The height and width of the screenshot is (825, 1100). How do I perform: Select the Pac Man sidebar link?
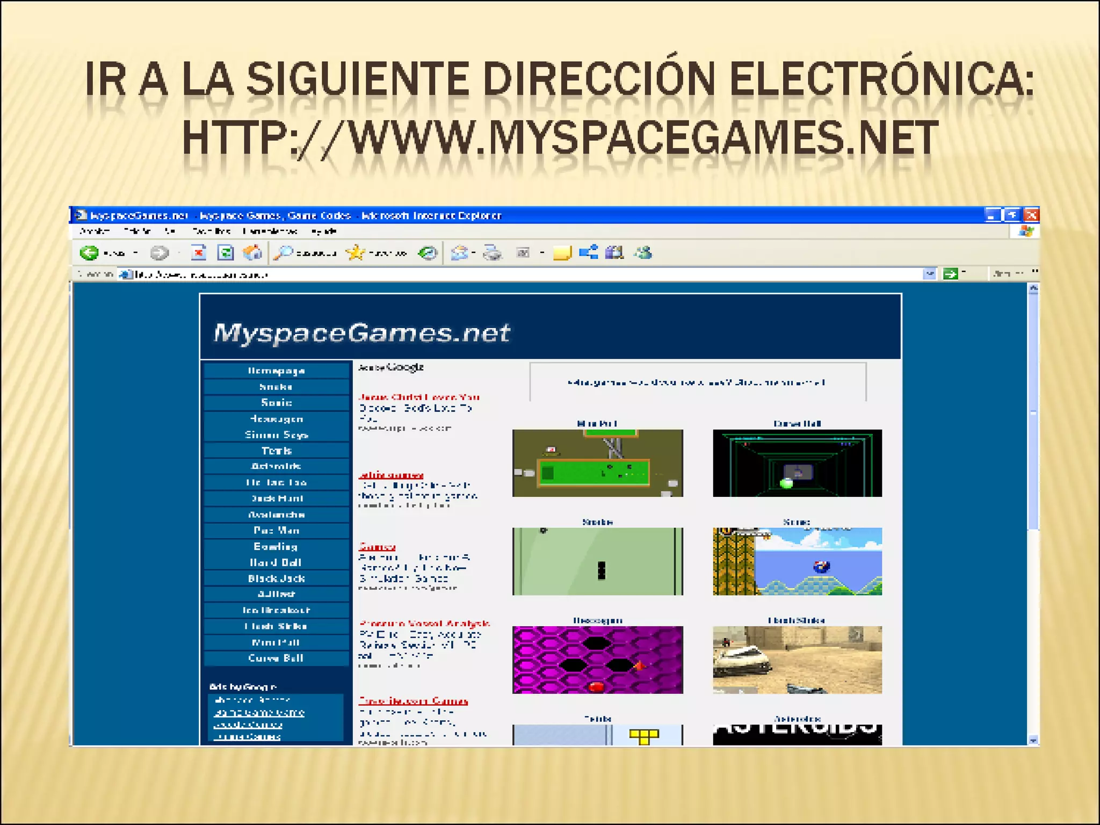click(276, 531)
